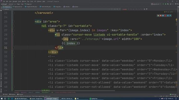Open the File menu
179x100 pixels.
[4, 1]
